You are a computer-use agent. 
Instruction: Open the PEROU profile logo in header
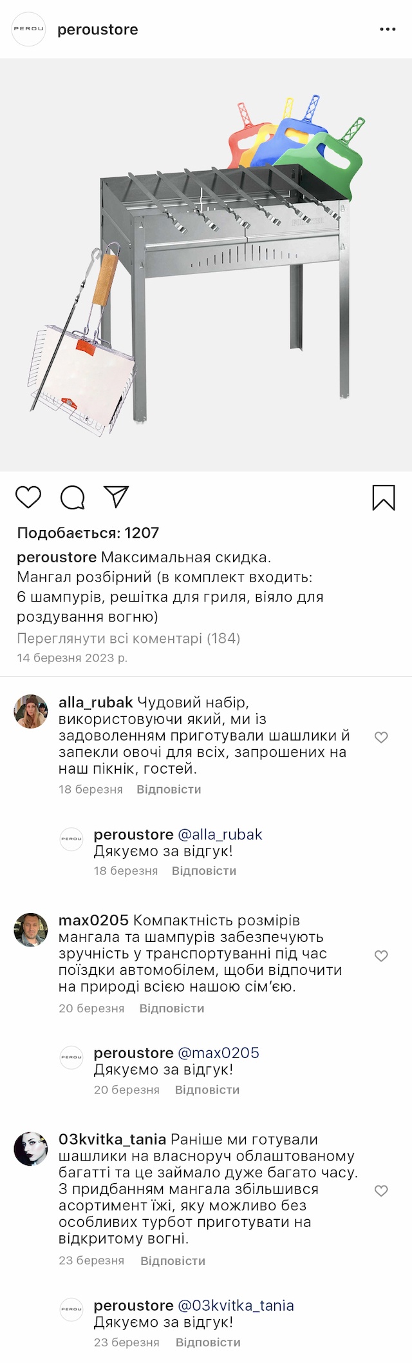click(29, 29)
